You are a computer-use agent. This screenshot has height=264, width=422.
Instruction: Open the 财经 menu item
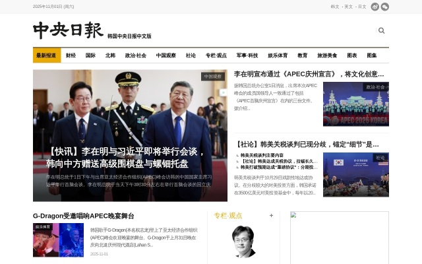point(71,55)
